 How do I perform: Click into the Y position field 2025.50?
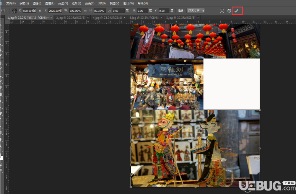tap(55, 11)
